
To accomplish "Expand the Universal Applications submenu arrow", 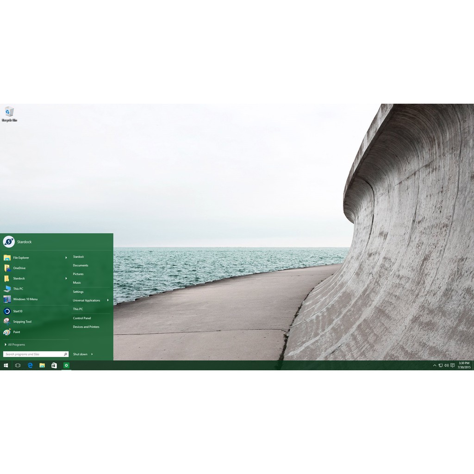I will [108, 300].
